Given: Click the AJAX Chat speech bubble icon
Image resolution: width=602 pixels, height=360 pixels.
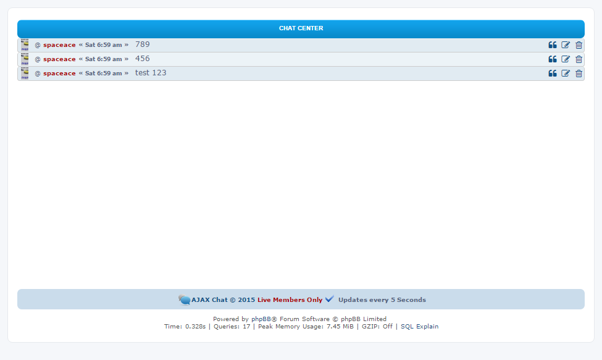Looking at the screenshot, I should pos(184,299).
